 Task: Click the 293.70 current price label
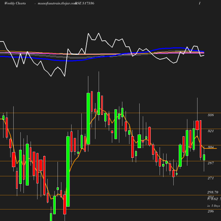click(213, 192)
